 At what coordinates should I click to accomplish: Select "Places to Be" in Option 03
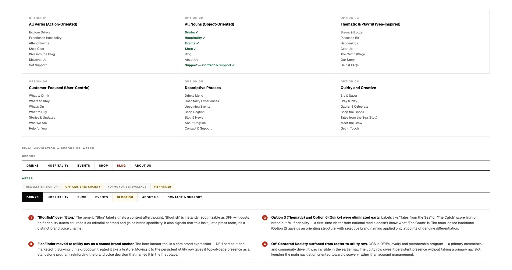click(350, 38)
